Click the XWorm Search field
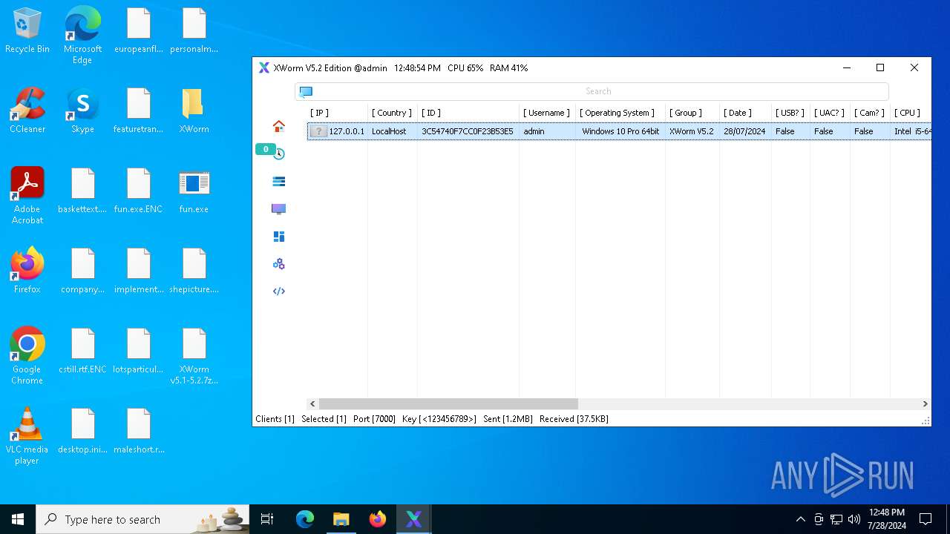The height and width of the screenshot is (534, 950). (x=592, y=91)
